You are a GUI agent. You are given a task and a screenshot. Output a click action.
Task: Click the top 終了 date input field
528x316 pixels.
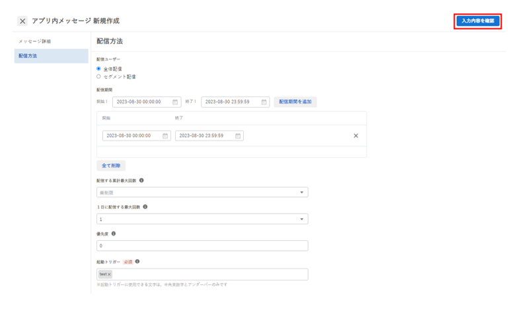click(x=235, y=102)
